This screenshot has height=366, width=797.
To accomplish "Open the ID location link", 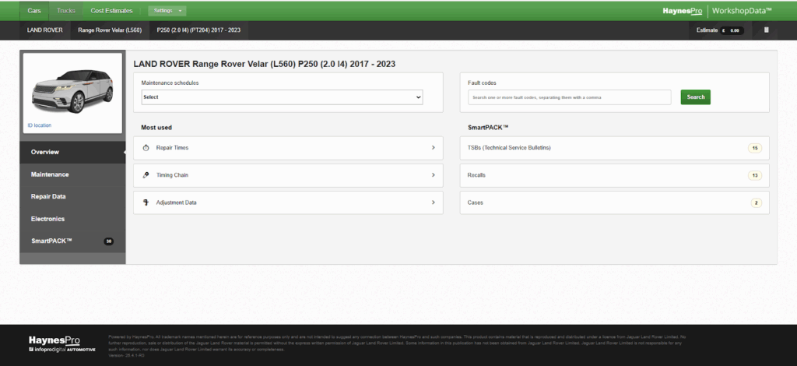I will click(x=38, y=125).
